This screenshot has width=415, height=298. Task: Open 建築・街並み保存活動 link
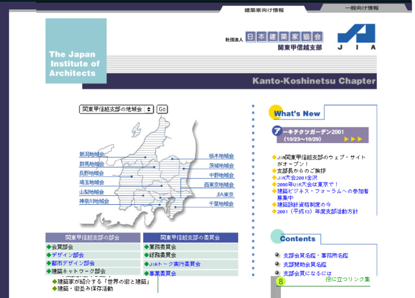pyautogui.click(x=85, y=288)
